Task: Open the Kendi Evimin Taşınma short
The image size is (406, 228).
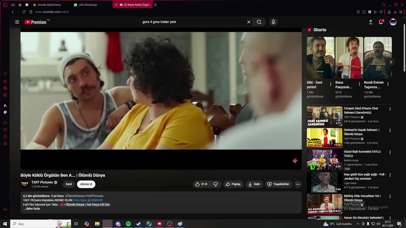Action: coord(378,58)
